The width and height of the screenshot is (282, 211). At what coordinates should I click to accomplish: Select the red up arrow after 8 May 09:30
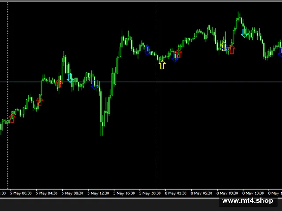[x=232, y=49]
